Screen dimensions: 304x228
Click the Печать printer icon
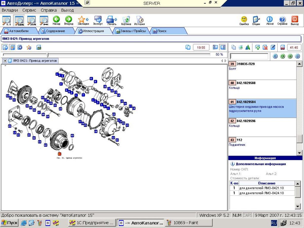[x=112, y=21]
